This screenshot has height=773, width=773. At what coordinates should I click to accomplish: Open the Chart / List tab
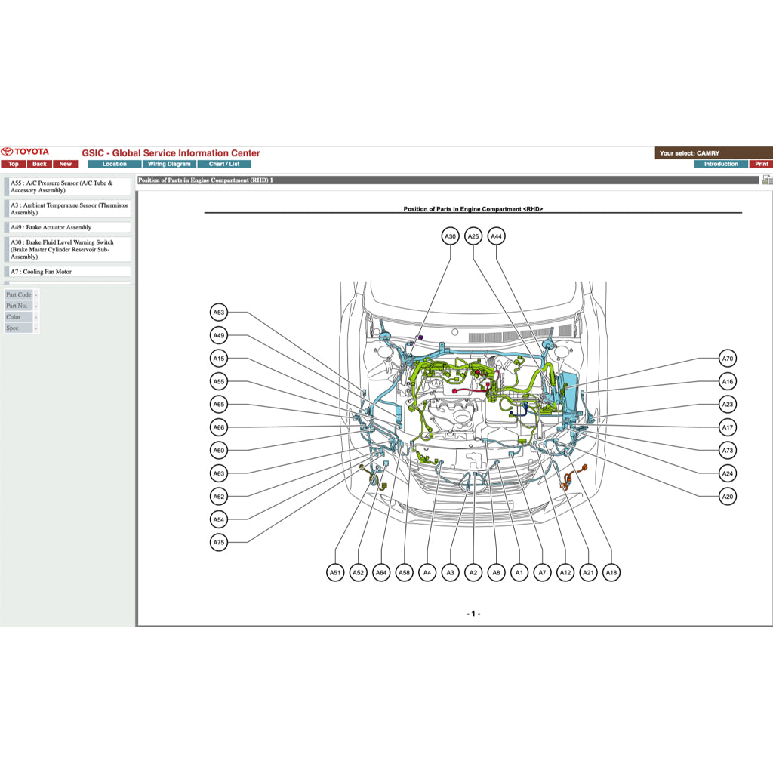tap(224, 164)
